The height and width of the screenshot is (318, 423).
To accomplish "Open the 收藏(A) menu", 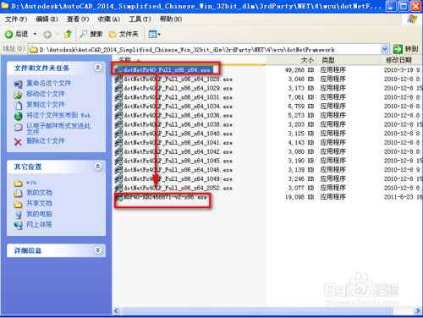I will (108, 19).
